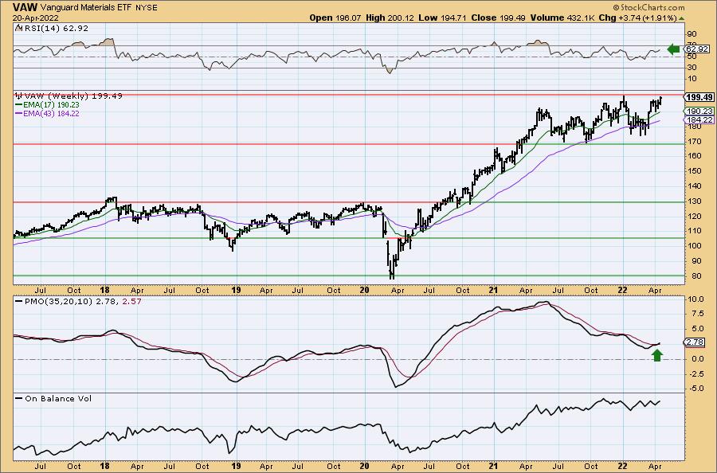Image resolution: width=717 pixels, height=473 pixels.
Task: Click the VAW ticker symbol in the header
Action: (x=25, y=7)
